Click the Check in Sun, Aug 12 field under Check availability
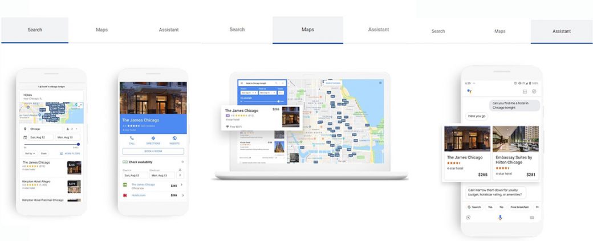This screenshot has width=593, height=241. (x=135, y=175)
